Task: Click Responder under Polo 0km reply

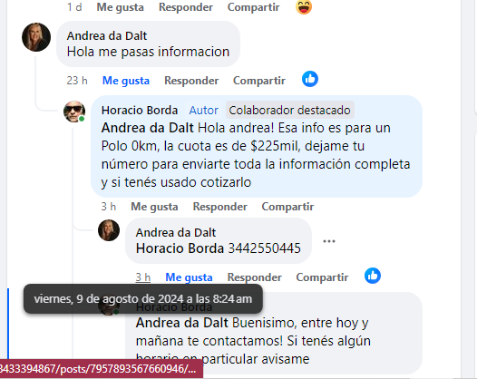Action: click(220, 207)
